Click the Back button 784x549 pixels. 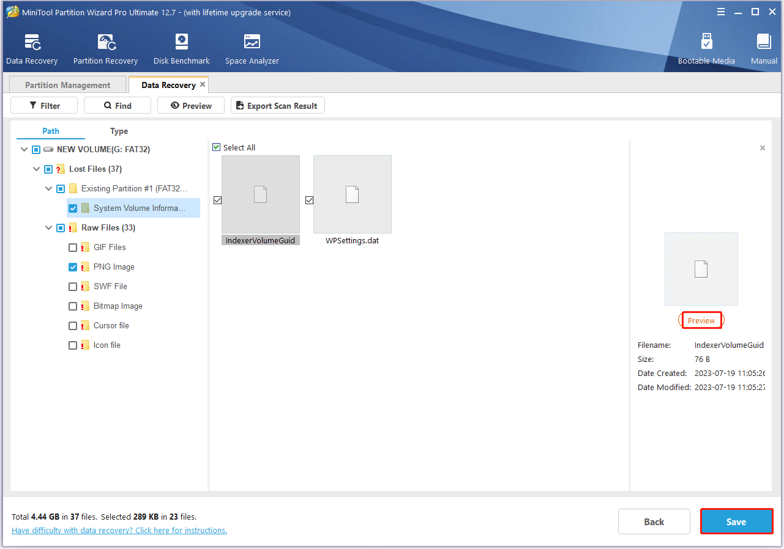pos(654,521)
